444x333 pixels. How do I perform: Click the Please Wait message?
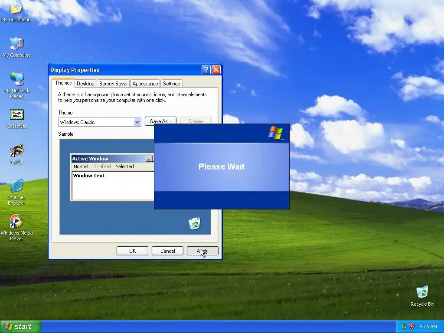click(222, 166)
